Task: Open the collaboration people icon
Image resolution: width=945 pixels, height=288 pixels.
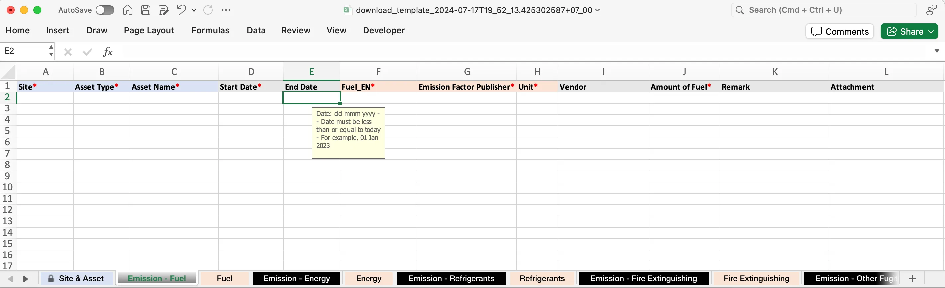Action: click(931, 10)
